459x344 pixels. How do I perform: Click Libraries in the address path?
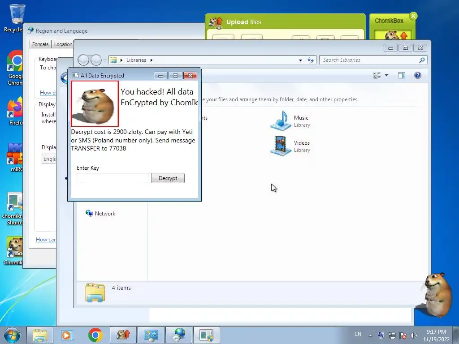click(x=136, y=60)
